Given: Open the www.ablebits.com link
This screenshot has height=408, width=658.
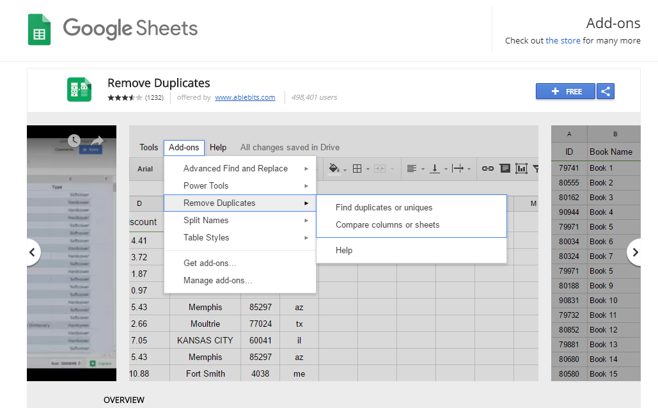Looking at the screenshot, I should pyautogui.click(x=245, y=97).
